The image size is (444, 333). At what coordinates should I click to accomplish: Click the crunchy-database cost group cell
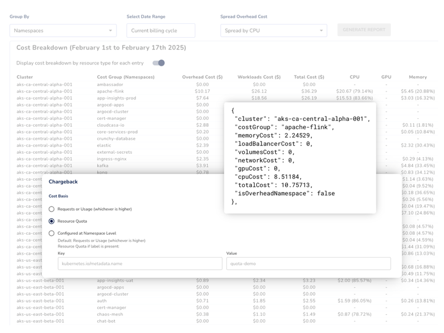click(x=116, y=139)
